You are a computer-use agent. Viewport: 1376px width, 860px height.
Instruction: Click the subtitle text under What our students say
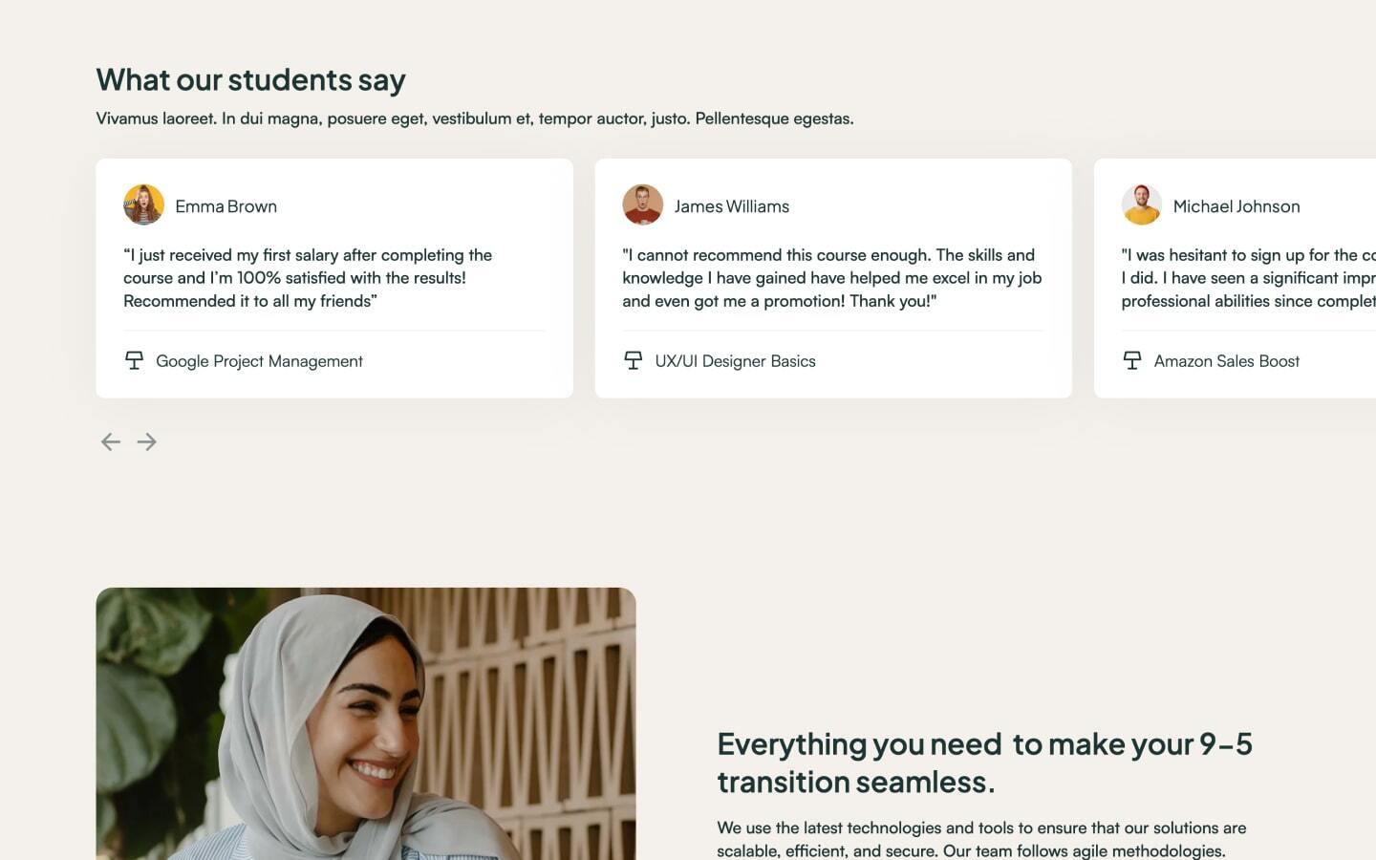(475, 118)
